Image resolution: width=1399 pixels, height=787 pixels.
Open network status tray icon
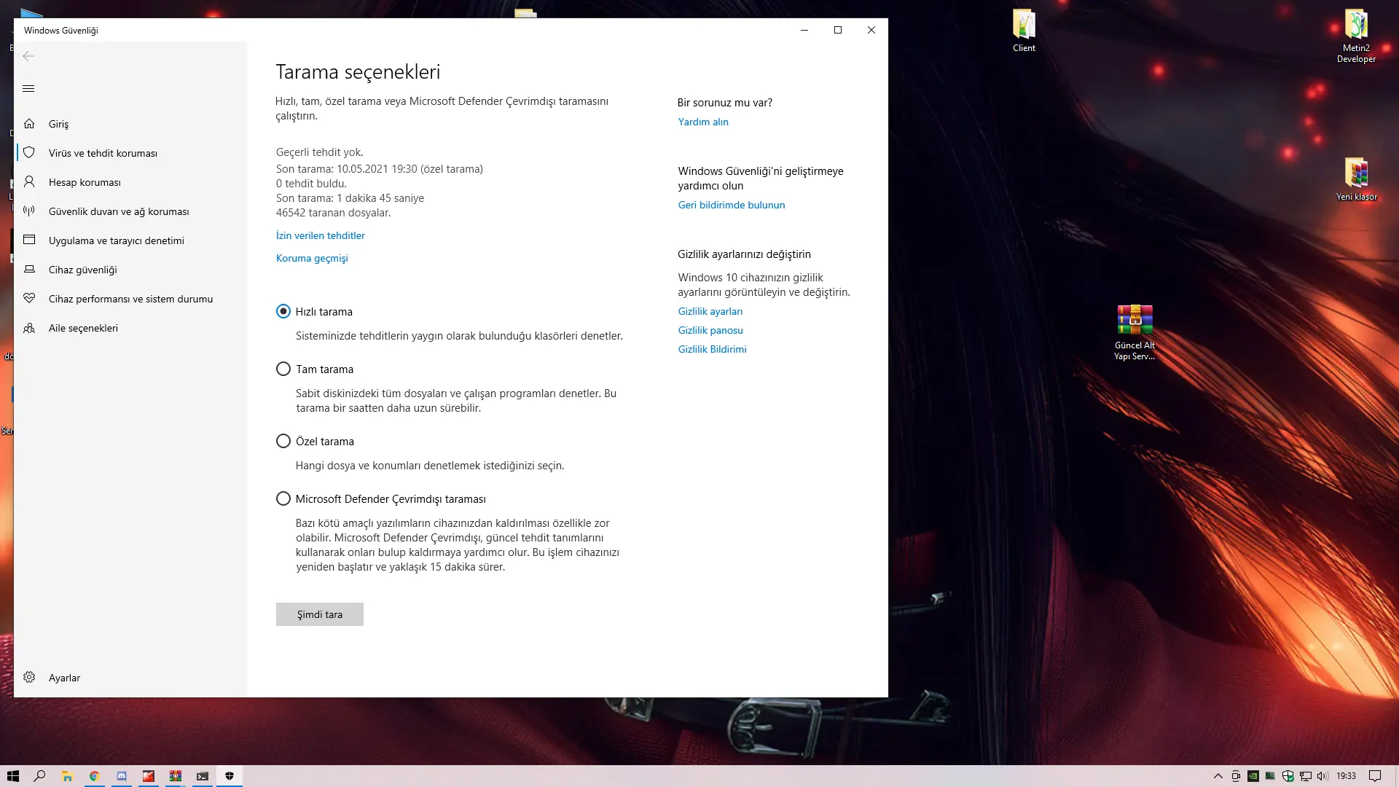tap(1306, 776)
